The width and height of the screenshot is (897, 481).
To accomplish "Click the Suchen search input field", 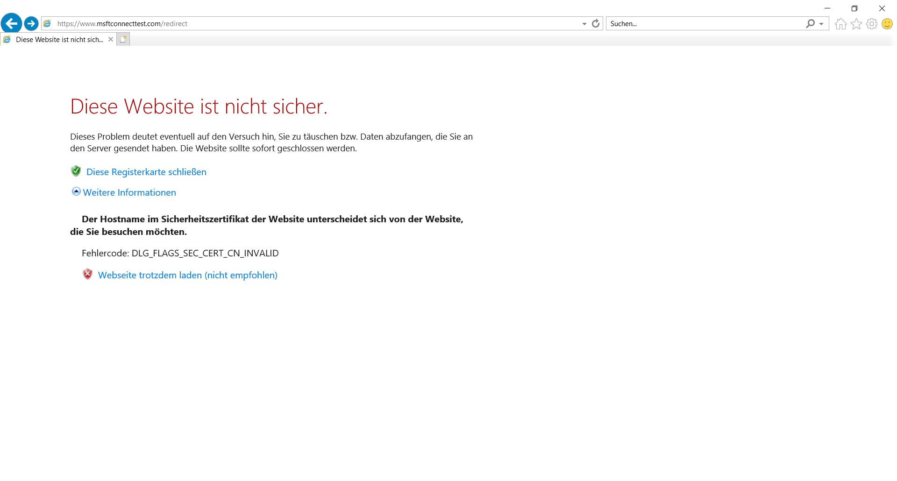I will click(705, 23).
